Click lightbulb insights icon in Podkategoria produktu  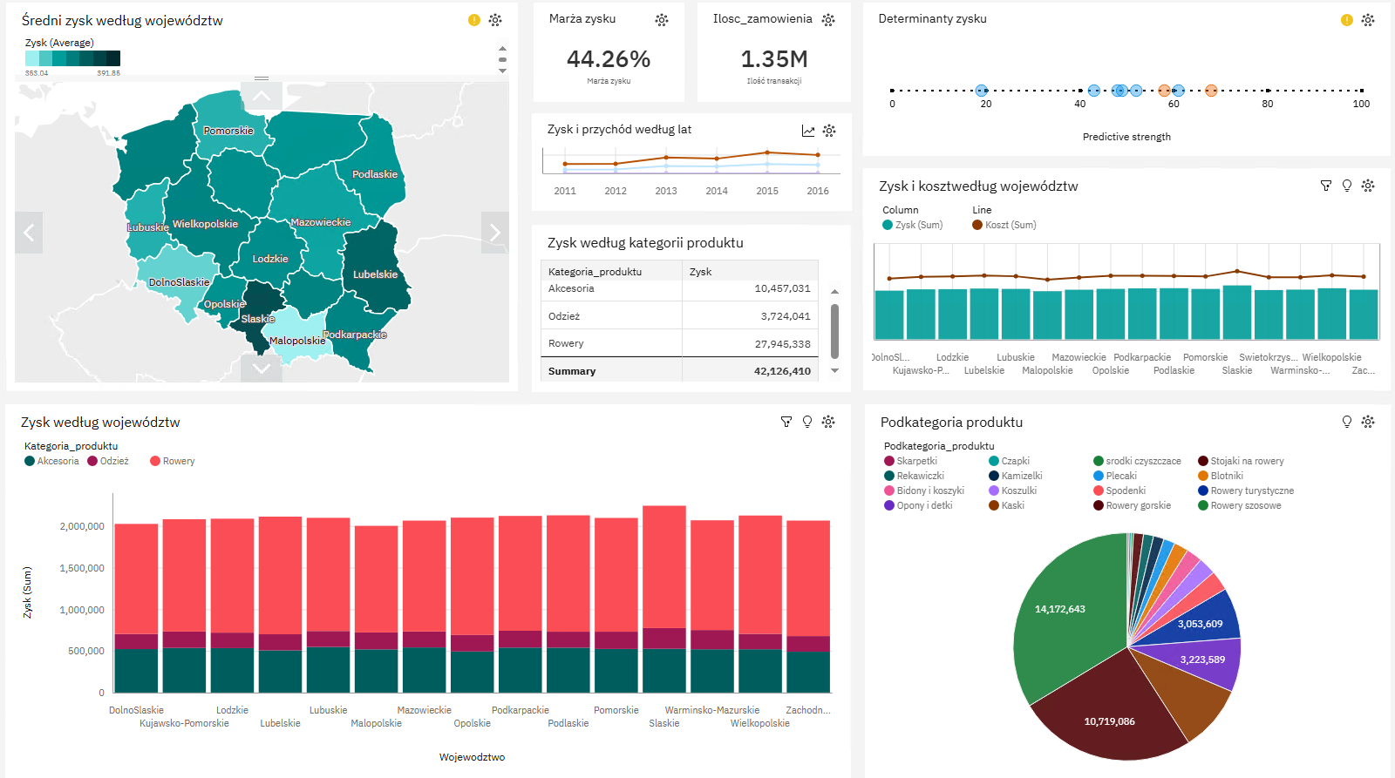pos(1347,422)
